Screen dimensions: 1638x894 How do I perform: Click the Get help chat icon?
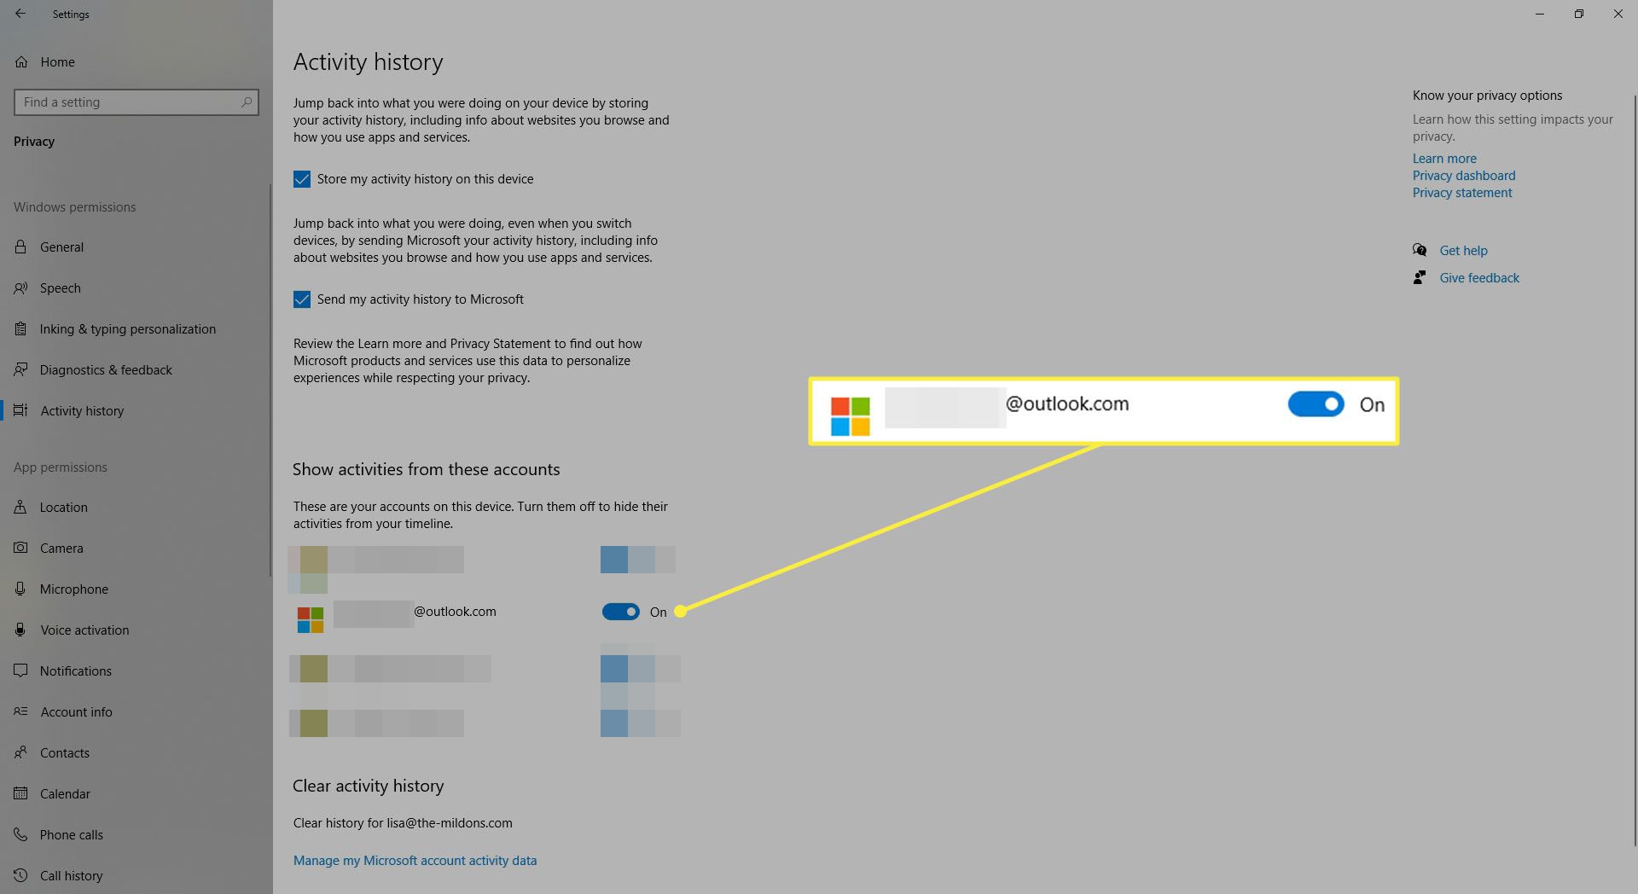pyautogui.click(x=1420, y=250)
